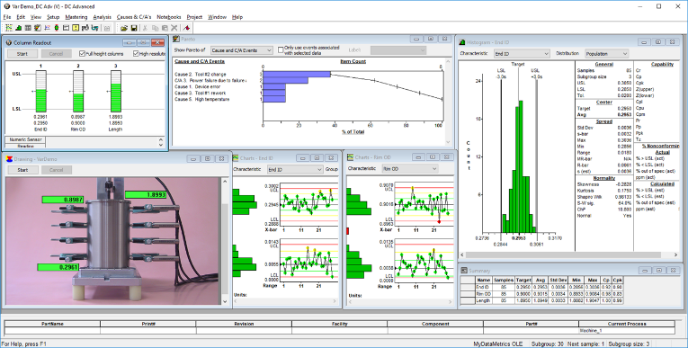Open the Show Pareto of dropdown
The image size is (688, 348).
pos(242,50)
